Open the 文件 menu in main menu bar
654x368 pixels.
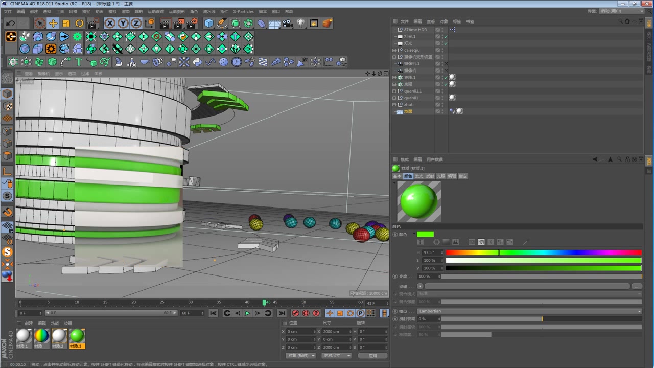click(x=8, y=11)
